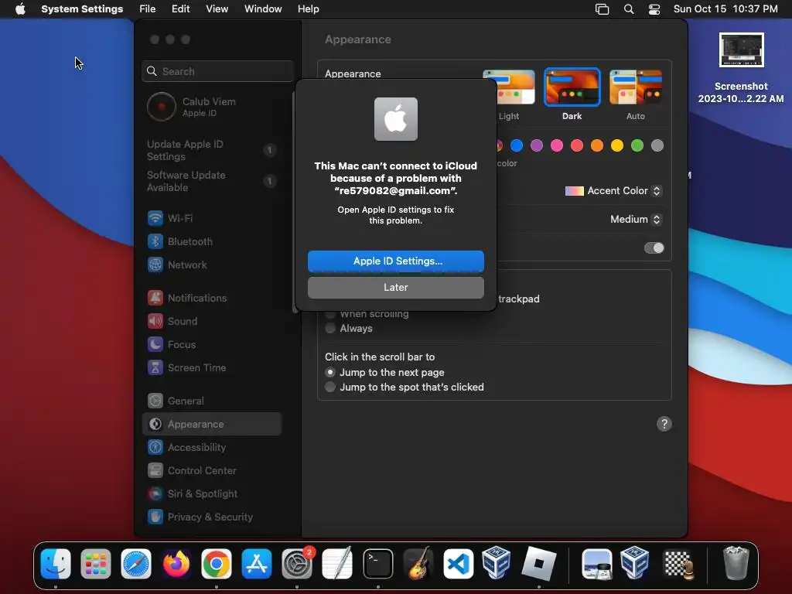Choose the graphite accent color
The height and width of the screenshot is (594, 792).
pyautogui.click(x=657, y=145)
